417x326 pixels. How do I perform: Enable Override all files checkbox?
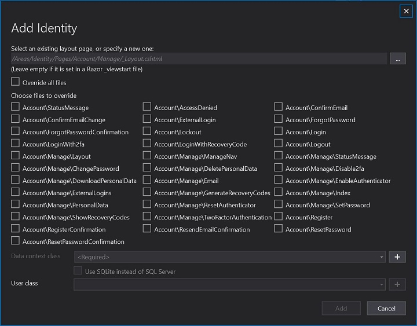click(16, 82)
